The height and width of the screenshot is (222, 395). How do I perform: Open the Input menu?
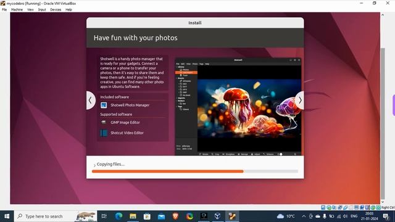point(42,10)
